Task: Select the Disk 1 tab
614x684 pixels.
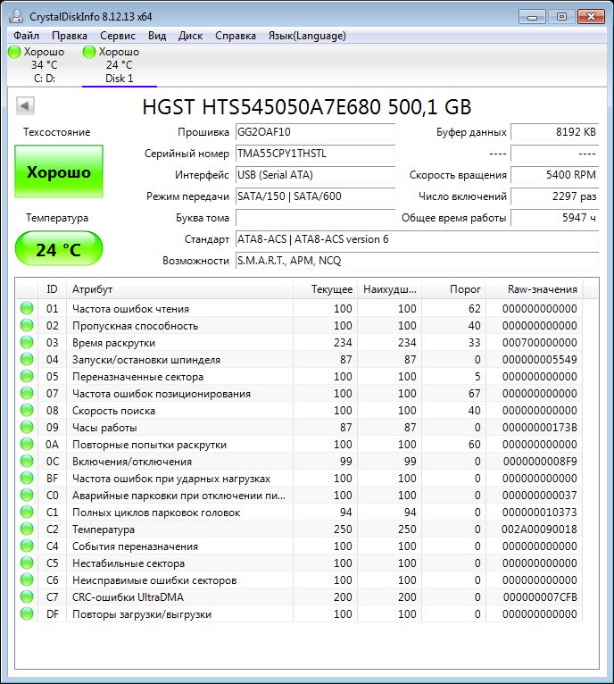Action: 120,65
